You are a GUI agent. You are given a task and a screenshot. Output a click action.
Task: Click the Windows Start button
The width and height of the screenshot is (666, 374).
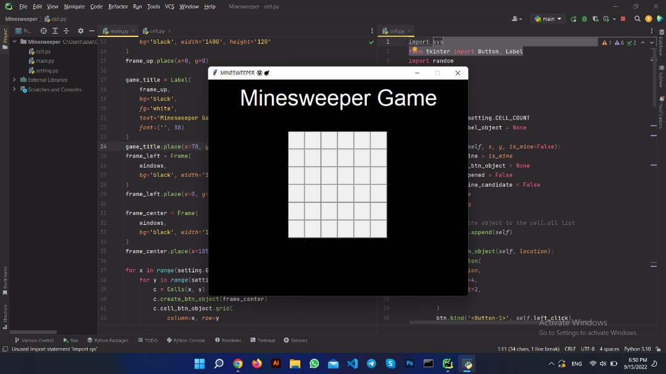click(200, 364)
